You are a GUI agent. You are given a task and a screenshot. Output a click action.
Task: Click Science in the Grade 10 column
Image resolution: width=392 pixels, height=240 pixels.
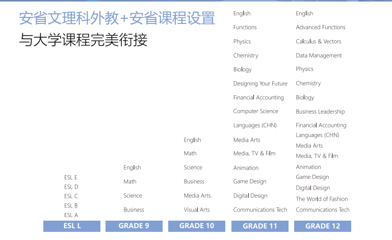193,167
